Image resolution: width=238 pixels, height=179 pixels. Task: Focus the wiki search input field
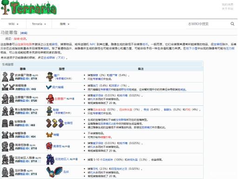pyautogui.click(x=208, y=24)
